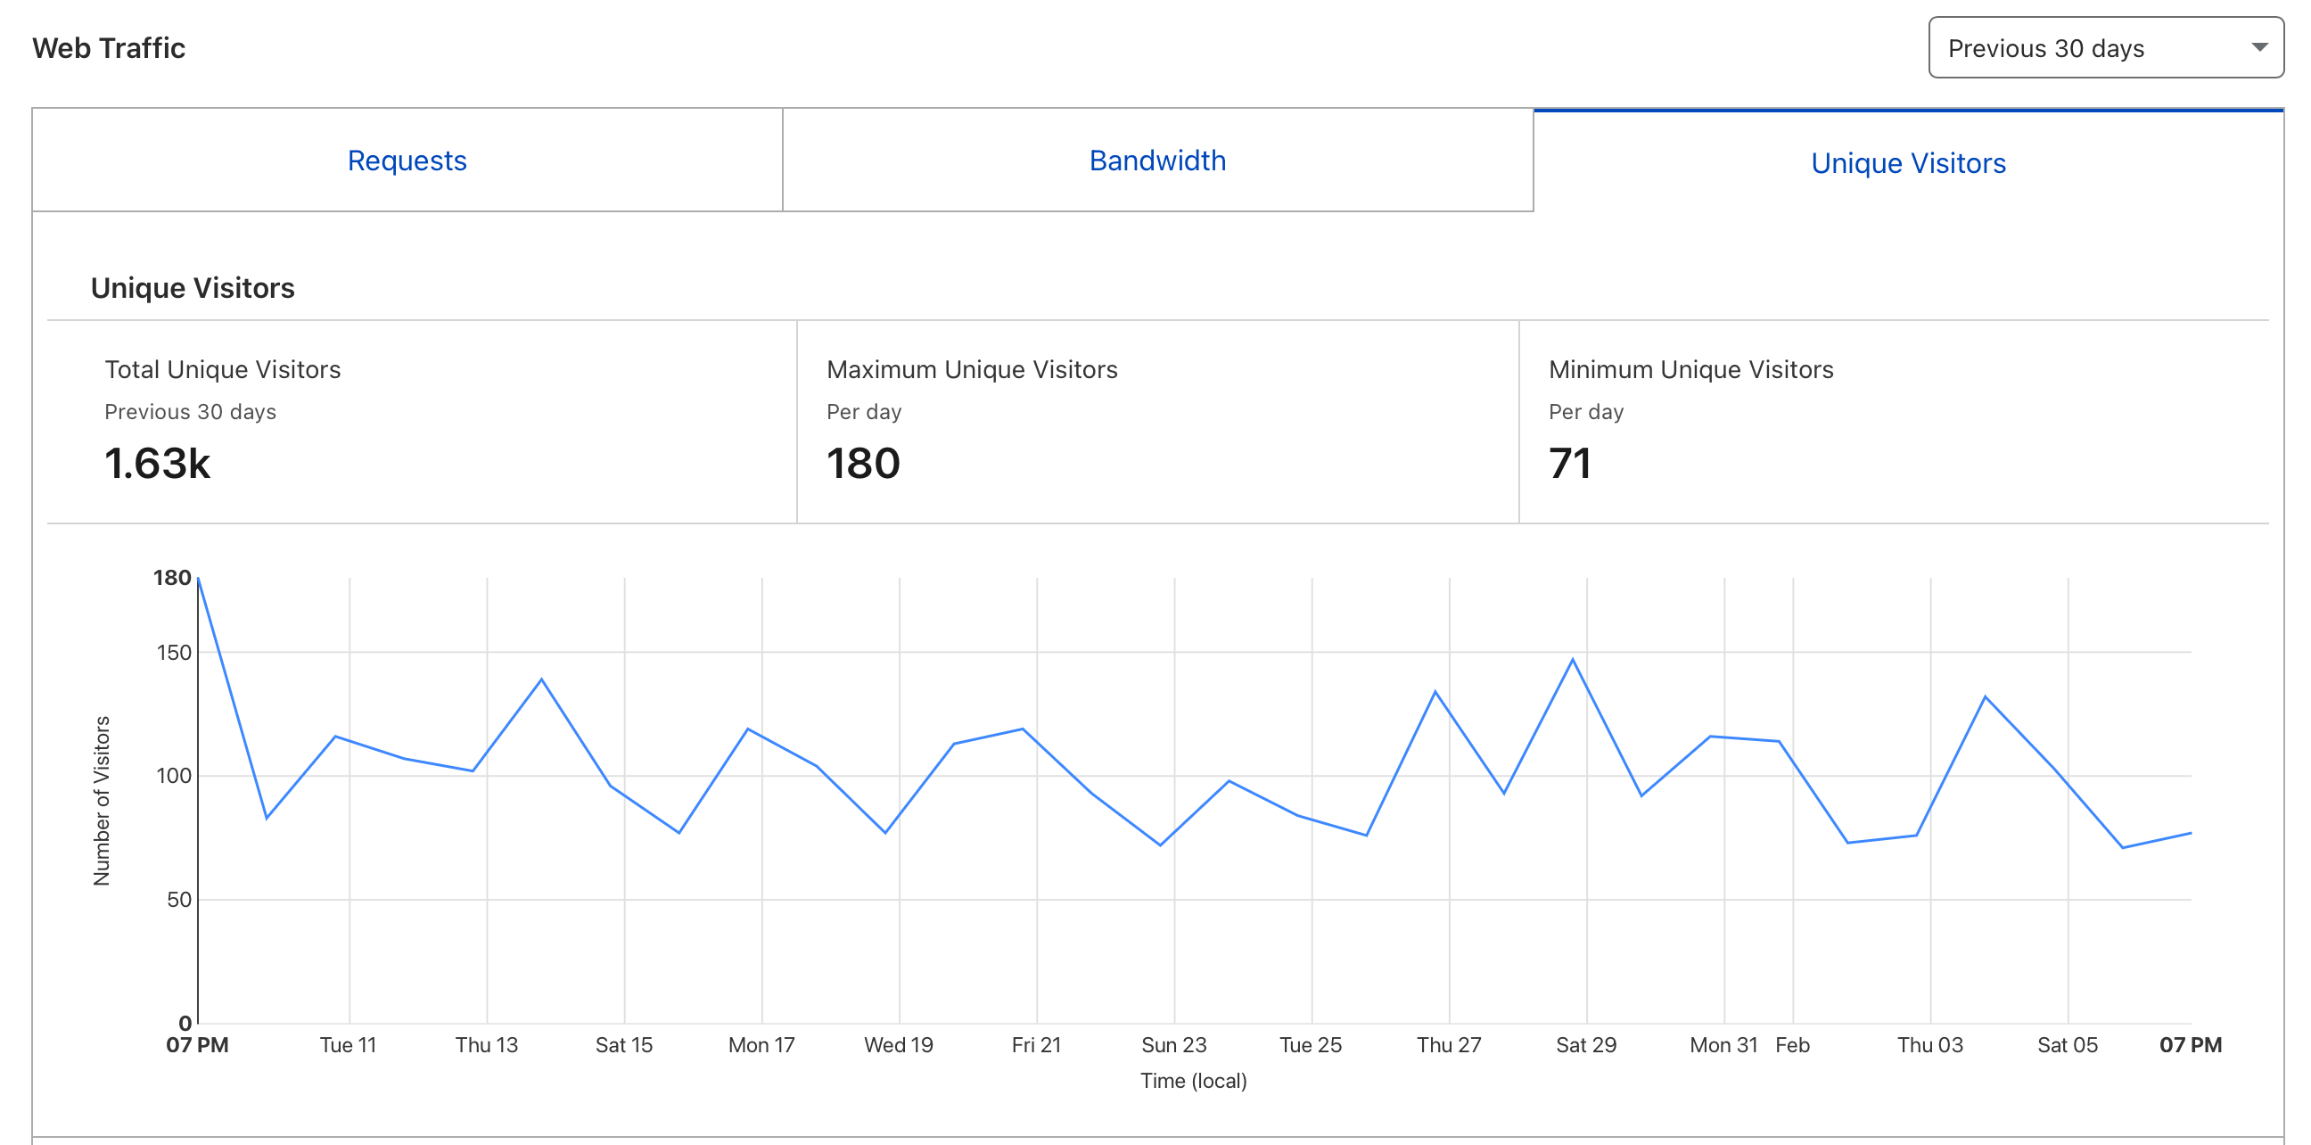
Task: Click the Maximum Unique Visitors 180 value
Action: click(x=862, y=464)
